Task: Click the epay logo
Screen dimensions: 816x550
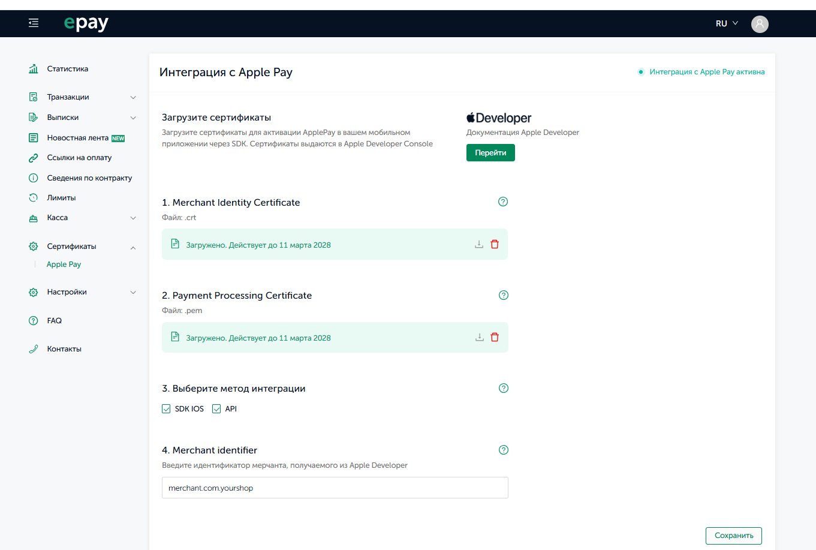Action: [x=86, y=23]
